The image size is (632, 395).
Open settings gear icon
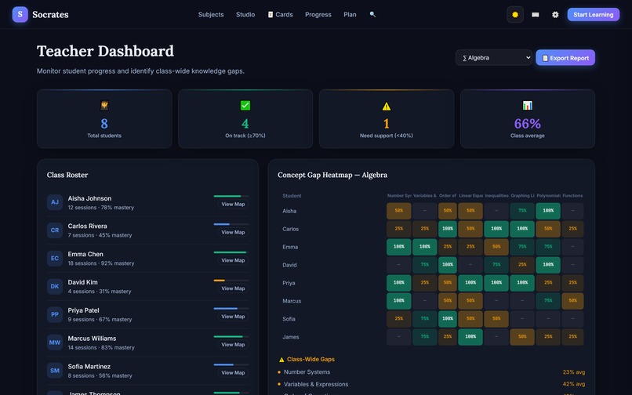(x=555, y=15)
